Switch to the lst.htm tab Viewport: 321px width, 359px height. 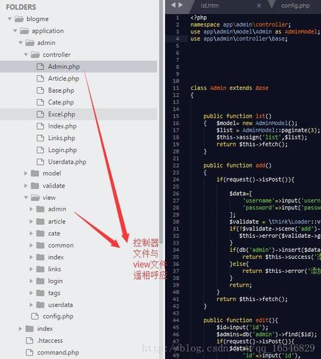(209, 6)
